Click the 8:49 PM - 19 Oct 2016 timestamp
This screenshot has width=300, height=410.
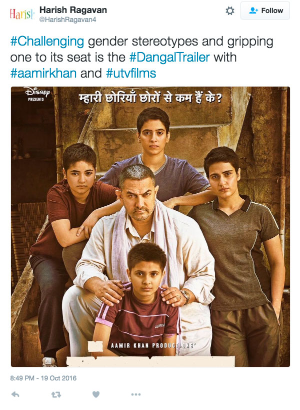pyautogui.click(x=43, y=378)
